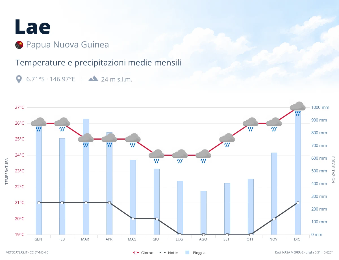Click the "LUG" month label
This screenshot has width=339, height=260.
pos(179,239)
